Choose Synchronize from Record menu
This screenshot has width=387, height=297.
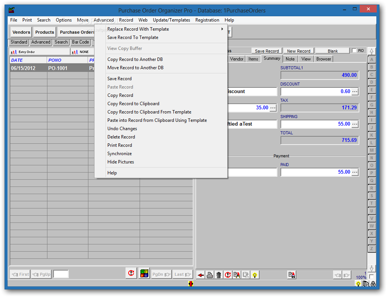pos(160,154)
